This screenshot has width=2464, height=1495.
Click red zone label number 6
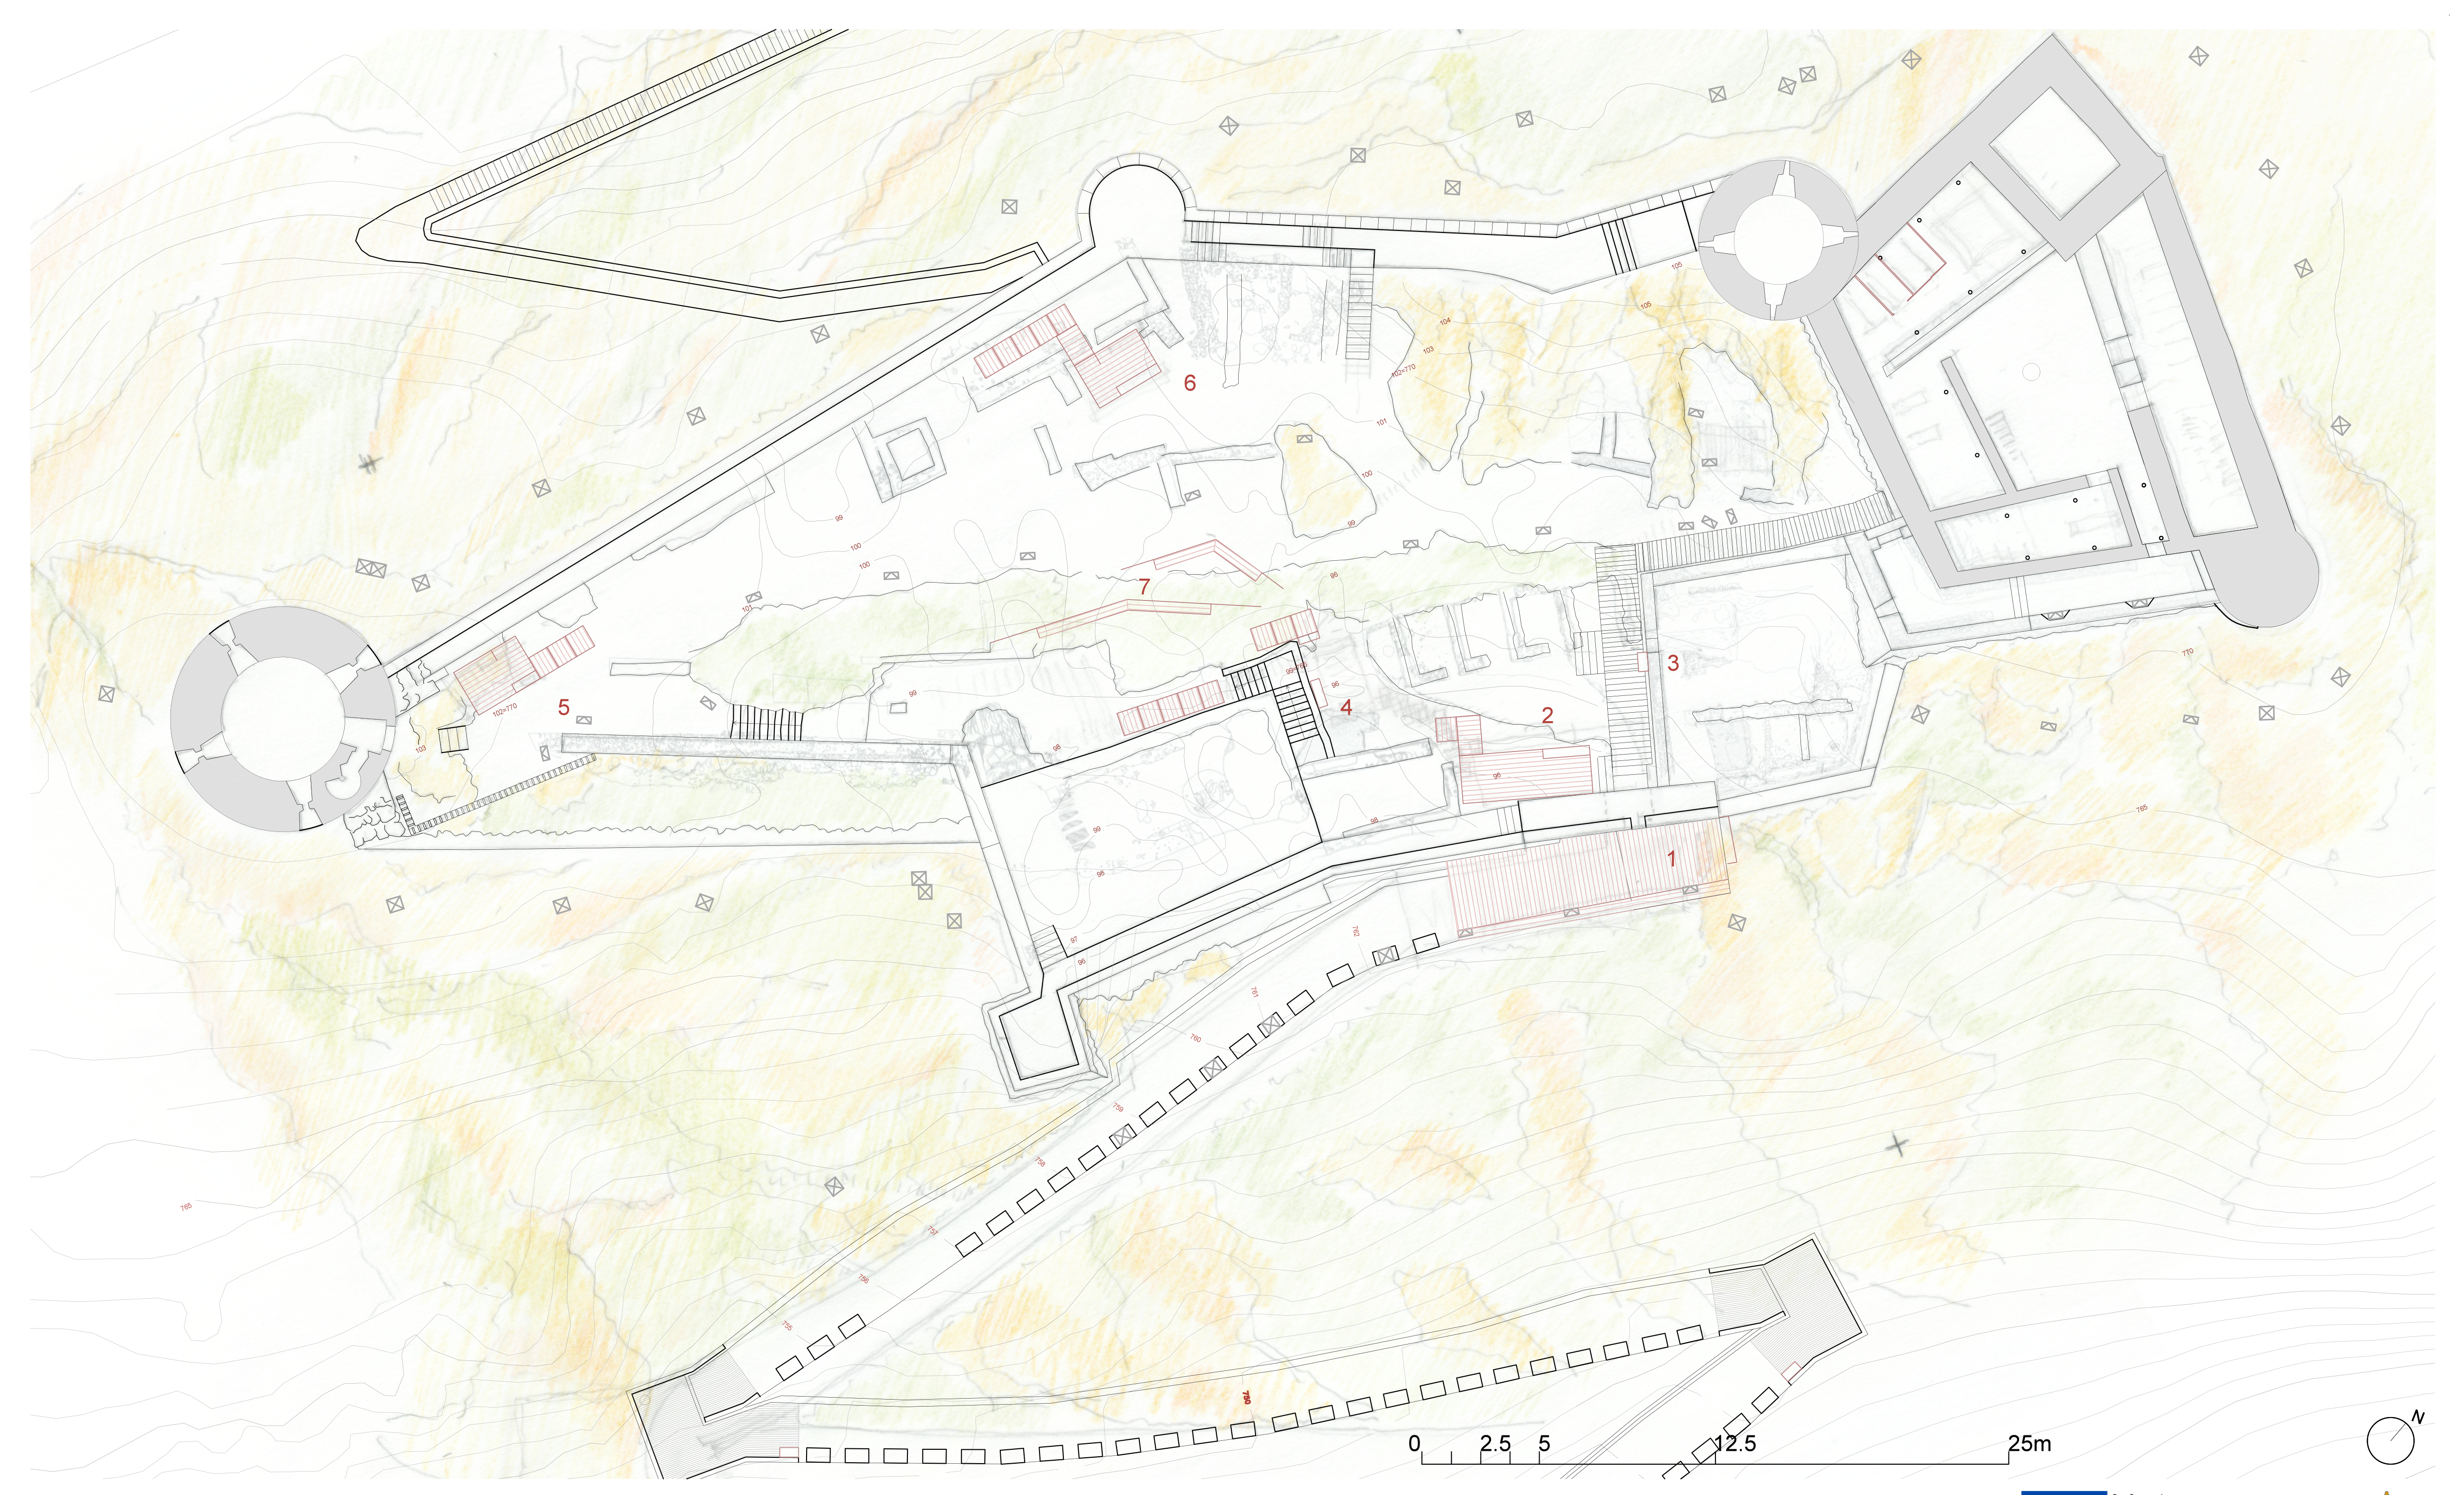pyautogui.click(x=1189, y=382)
